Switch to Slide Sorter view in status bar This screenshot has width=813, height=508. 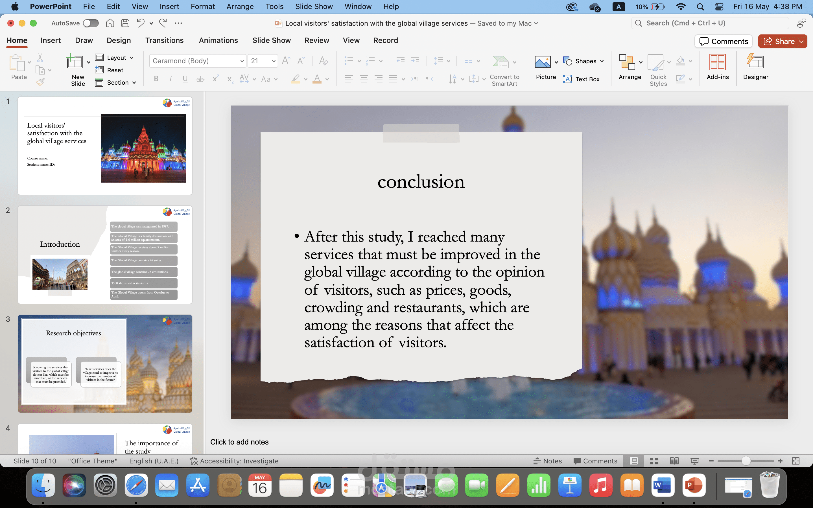pyautogui.click(x=654, y=461)
